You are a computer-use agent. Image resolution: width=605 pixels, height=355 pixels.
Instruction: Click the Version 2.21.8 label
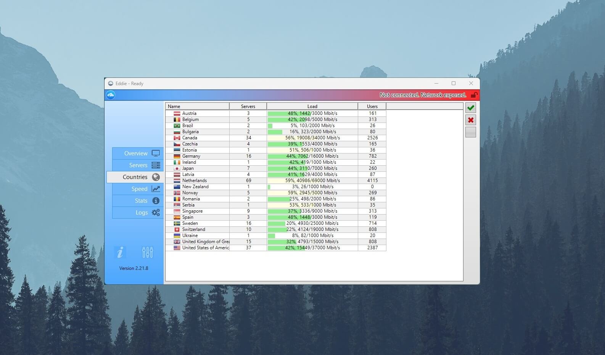[x=134, y=268]
